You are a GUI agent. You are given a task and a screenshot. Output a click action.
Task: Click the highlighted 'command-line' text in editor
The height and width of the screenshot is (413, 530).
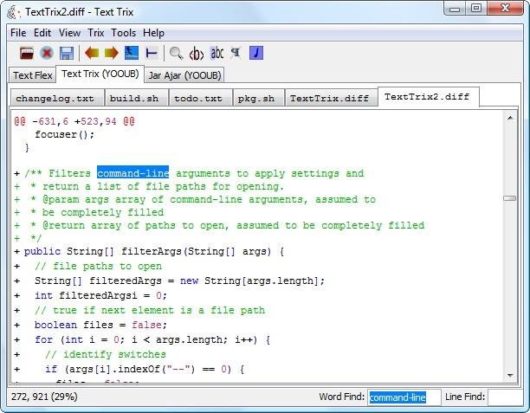coord(132,173)
